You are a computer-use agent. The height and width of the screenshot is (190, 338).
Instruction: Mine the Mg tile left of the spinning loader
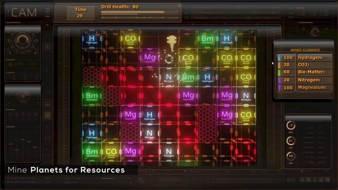coord(150,58)
